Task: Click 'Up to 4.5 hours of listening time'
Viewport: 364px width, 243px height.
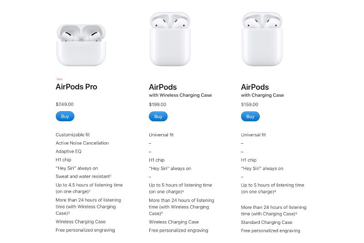Action: point(89,185)
